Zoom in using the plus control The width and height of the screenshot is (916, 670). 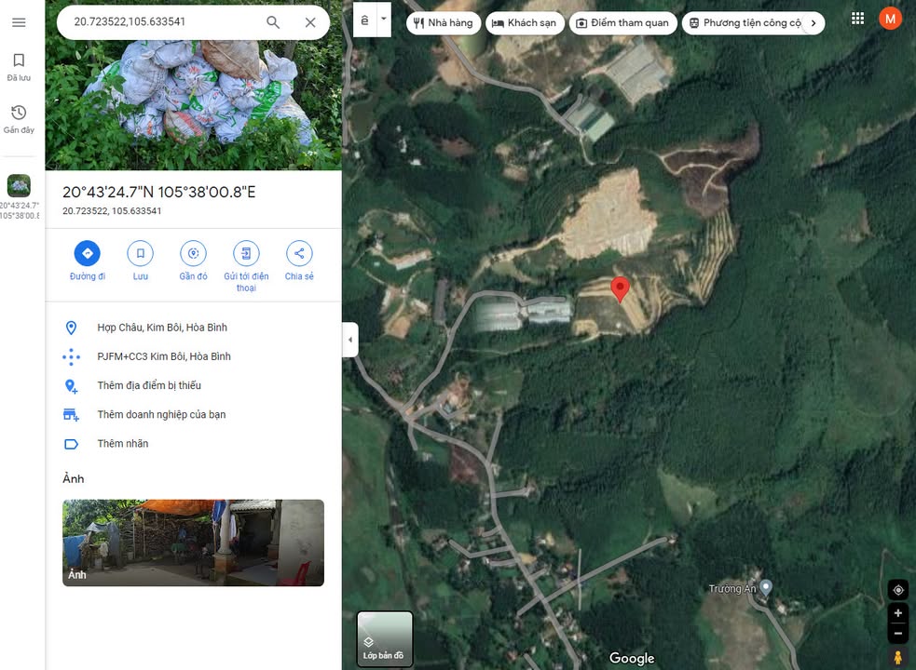pos(897,612)
